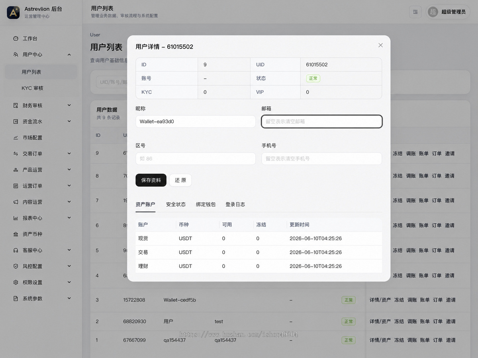Expand the 报表中心 chevron

(69, 218)
